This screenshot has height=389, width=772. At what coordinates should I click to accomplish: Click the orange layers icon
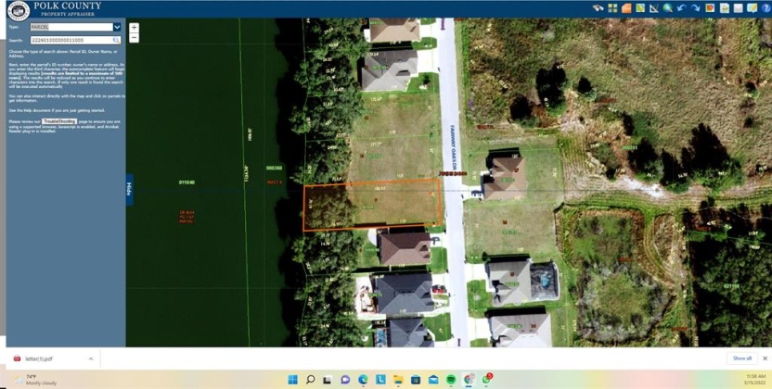click(626, 7)
